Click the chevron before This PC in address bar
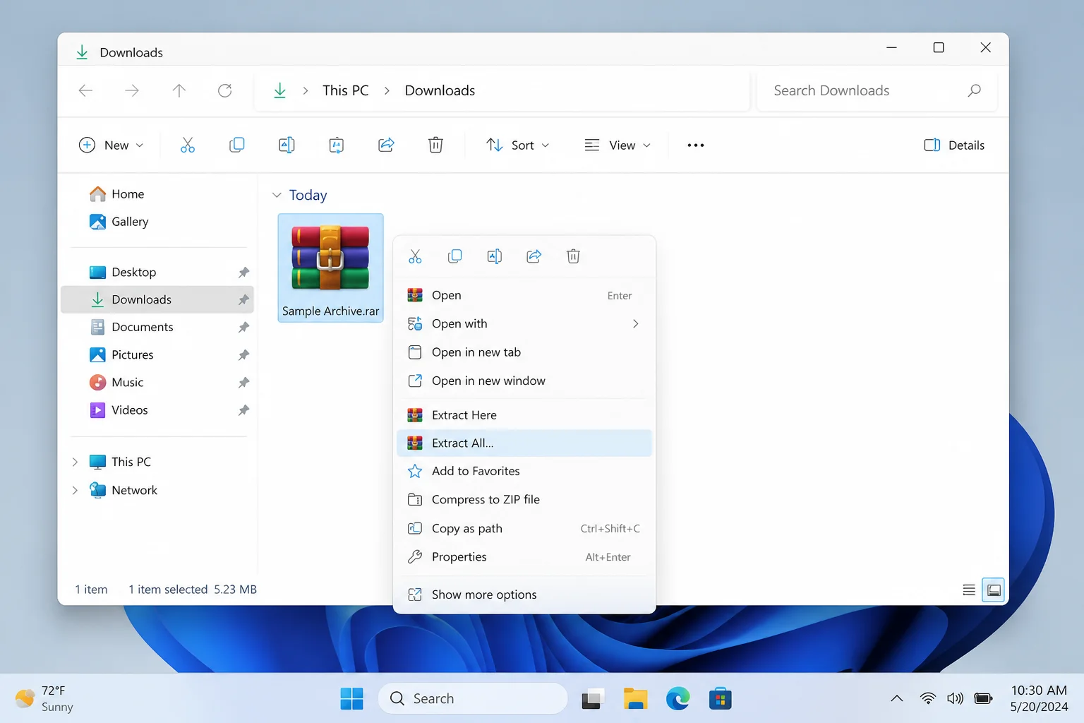 coord(305,90)
